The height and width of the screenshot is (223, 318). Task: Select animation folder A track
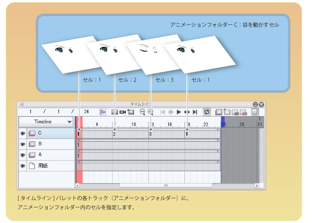(50, 155)
